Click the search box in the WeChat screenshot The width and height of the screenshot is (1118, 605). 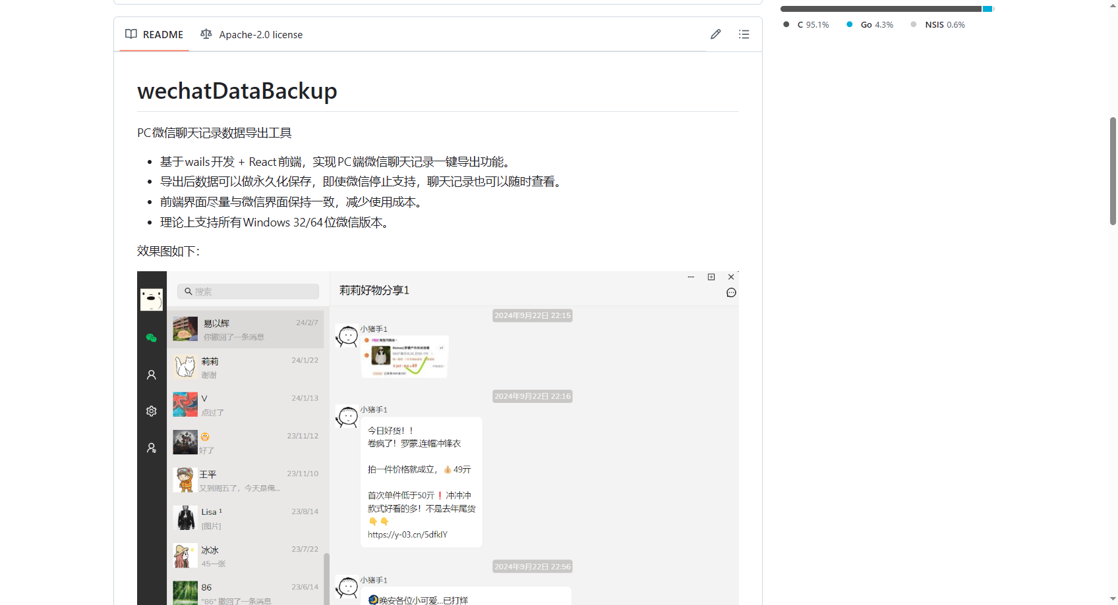[x=248, y=292]
